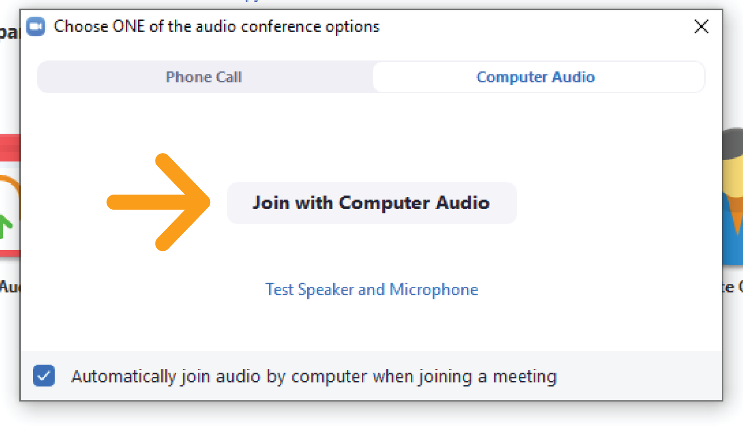The height and width of the screenshot is (431, 743).
Task: Click the red band of the background icon
Action: pyautogui.click(x=9, y=147)
